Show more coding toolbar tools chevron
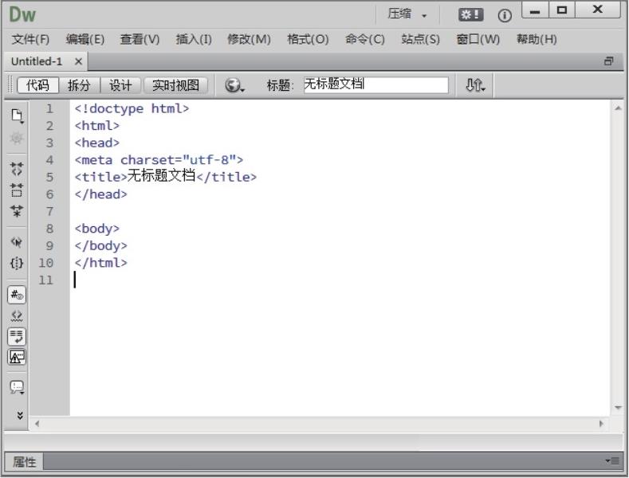This screenshot has width=629, height=478. click(x=20, y=415)
